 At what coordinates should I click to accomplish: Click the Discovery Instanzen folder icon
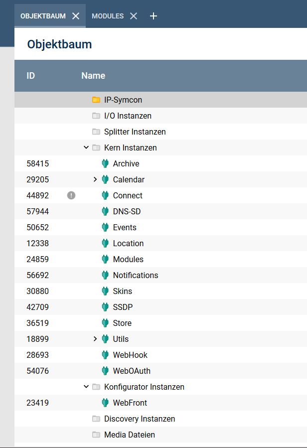[96, 419]
